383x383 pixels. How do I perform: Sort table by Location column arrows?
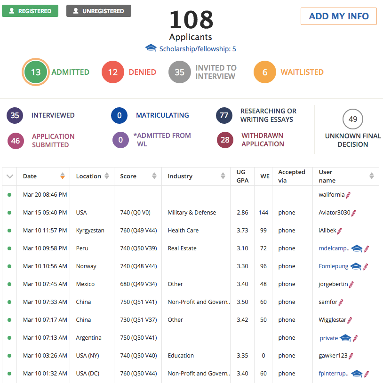(x=107, y=176)
